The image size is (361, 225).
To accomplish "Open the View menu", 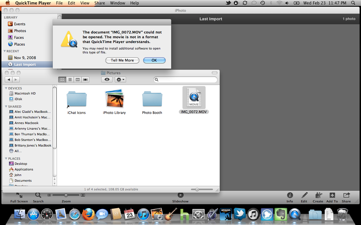I will [85, 3].
